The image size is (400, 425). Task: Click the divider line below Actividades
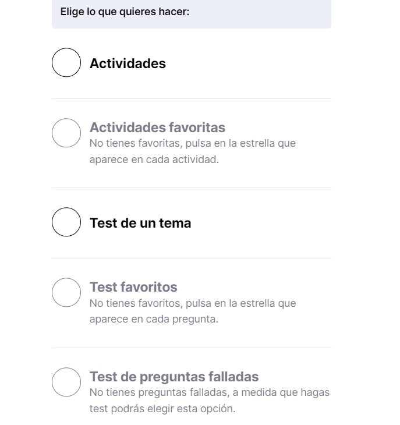pos(191,99)
